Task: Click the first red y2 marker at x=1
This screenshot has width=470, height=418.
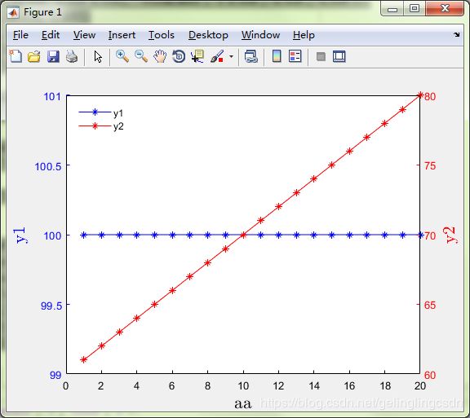Action: pyautogui.click(x=83, y=359)
